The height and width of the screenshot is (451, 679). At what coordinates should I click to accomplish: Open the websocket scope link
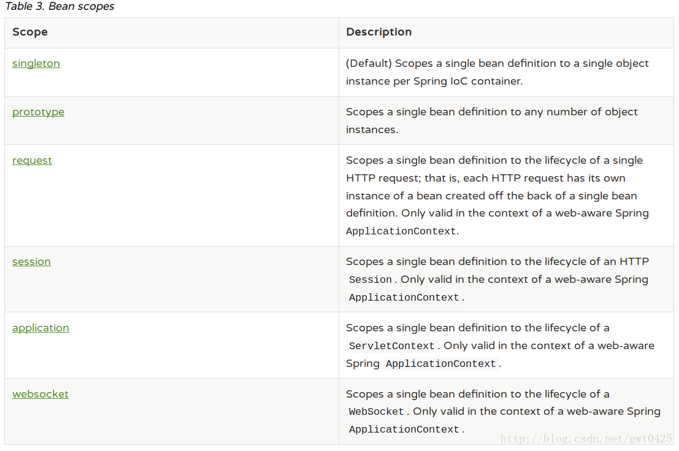pos(40,395)
